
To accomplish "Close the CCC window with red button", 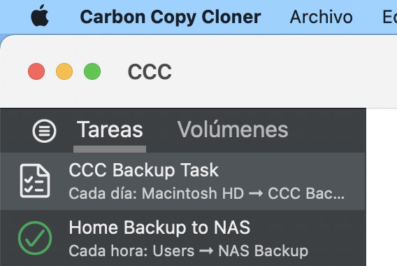I will [x=36, y=71].
